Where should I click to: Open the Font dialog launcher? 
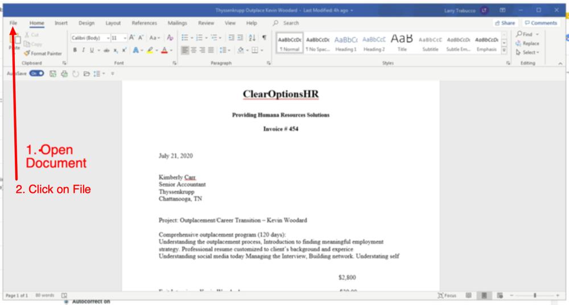tap(175, 63)
